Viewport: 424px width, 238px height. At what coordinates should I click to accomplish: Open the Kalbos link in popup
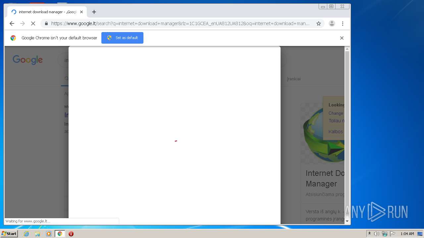[336, 132]
